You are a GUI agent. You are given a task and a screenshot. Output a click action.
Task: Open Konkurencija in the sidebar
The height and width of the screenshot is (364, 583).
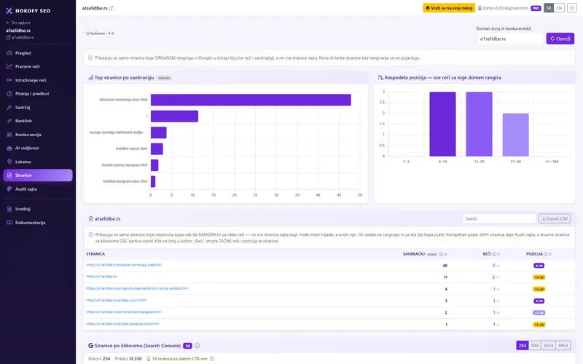point(38,135)
